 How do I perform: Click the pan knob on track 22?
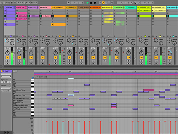point(170,53)
